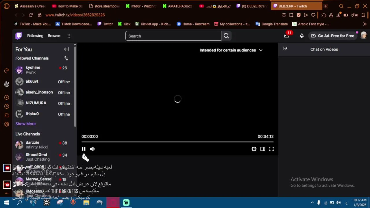Open Twitch notifications inbox with 11 badge
370x208 pixels.
point(287,36)
